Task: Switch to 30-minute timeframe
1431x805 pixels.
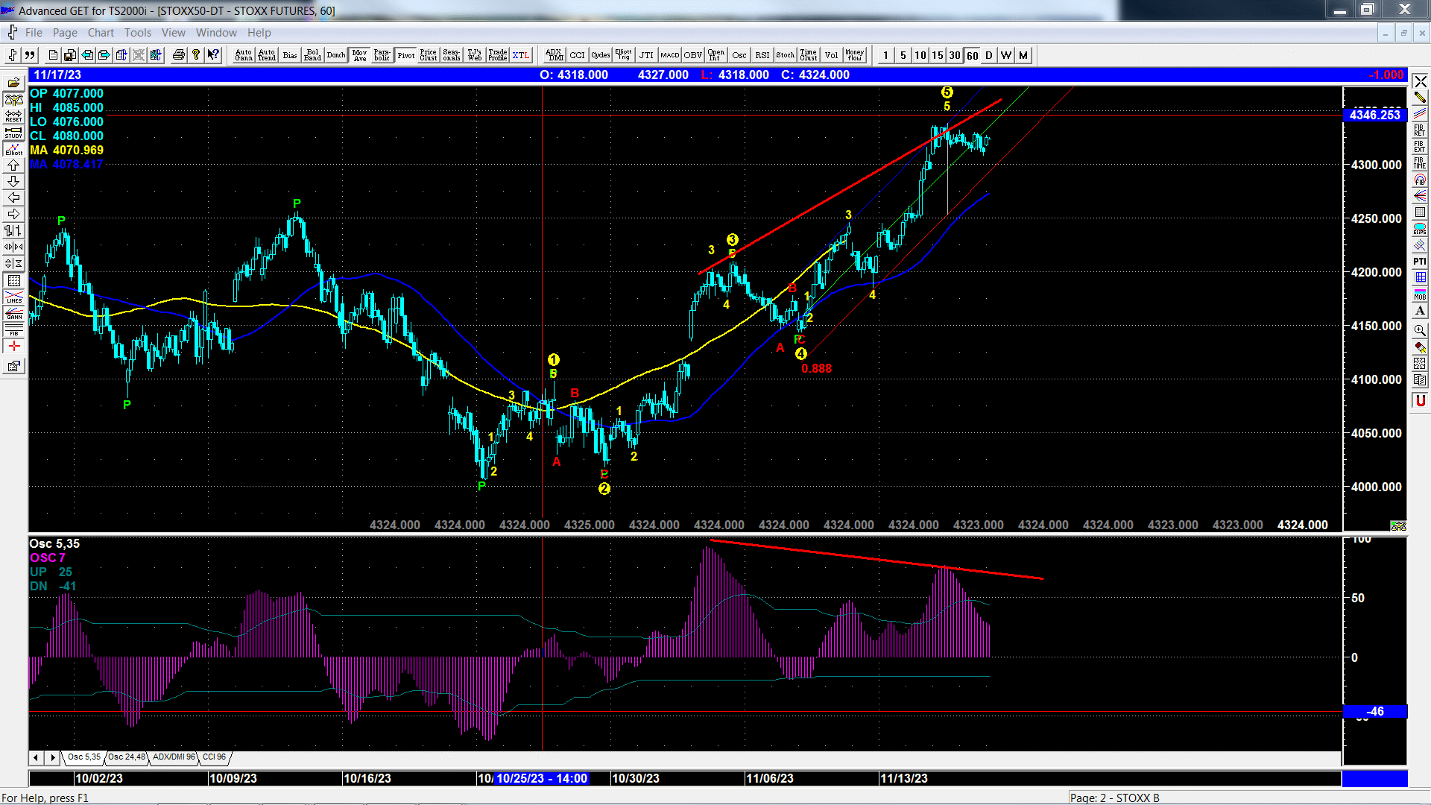Action: tap(954, 55)
